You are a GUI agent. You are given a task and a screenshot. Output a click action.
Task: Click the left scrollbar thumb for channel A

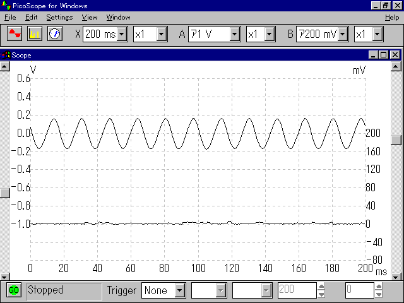click(4, 193)
